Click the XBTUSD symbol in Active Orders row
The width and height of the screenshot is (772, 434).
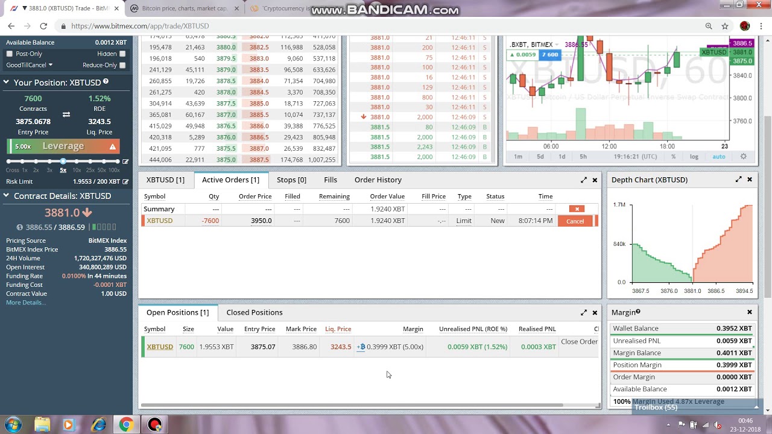click(159, 221)
